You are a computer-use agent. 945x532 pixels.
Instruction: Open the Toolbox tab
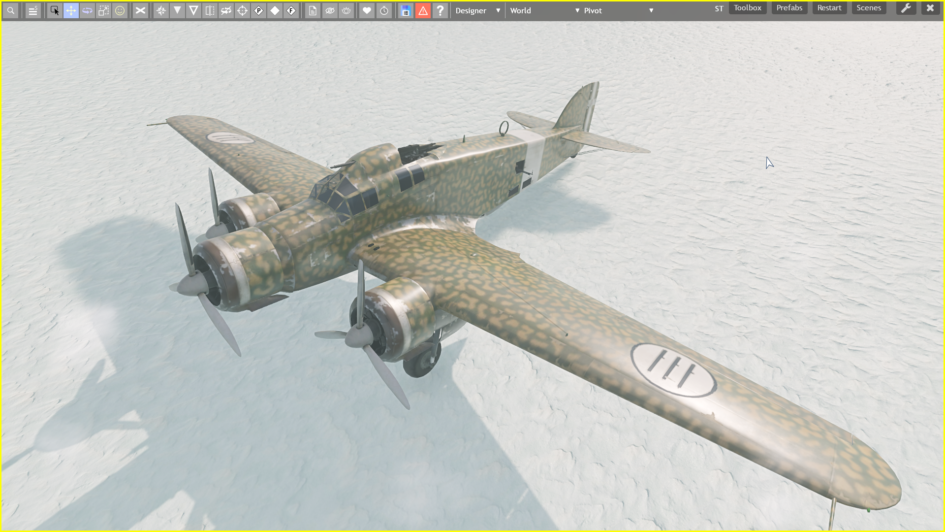(747, 8)
